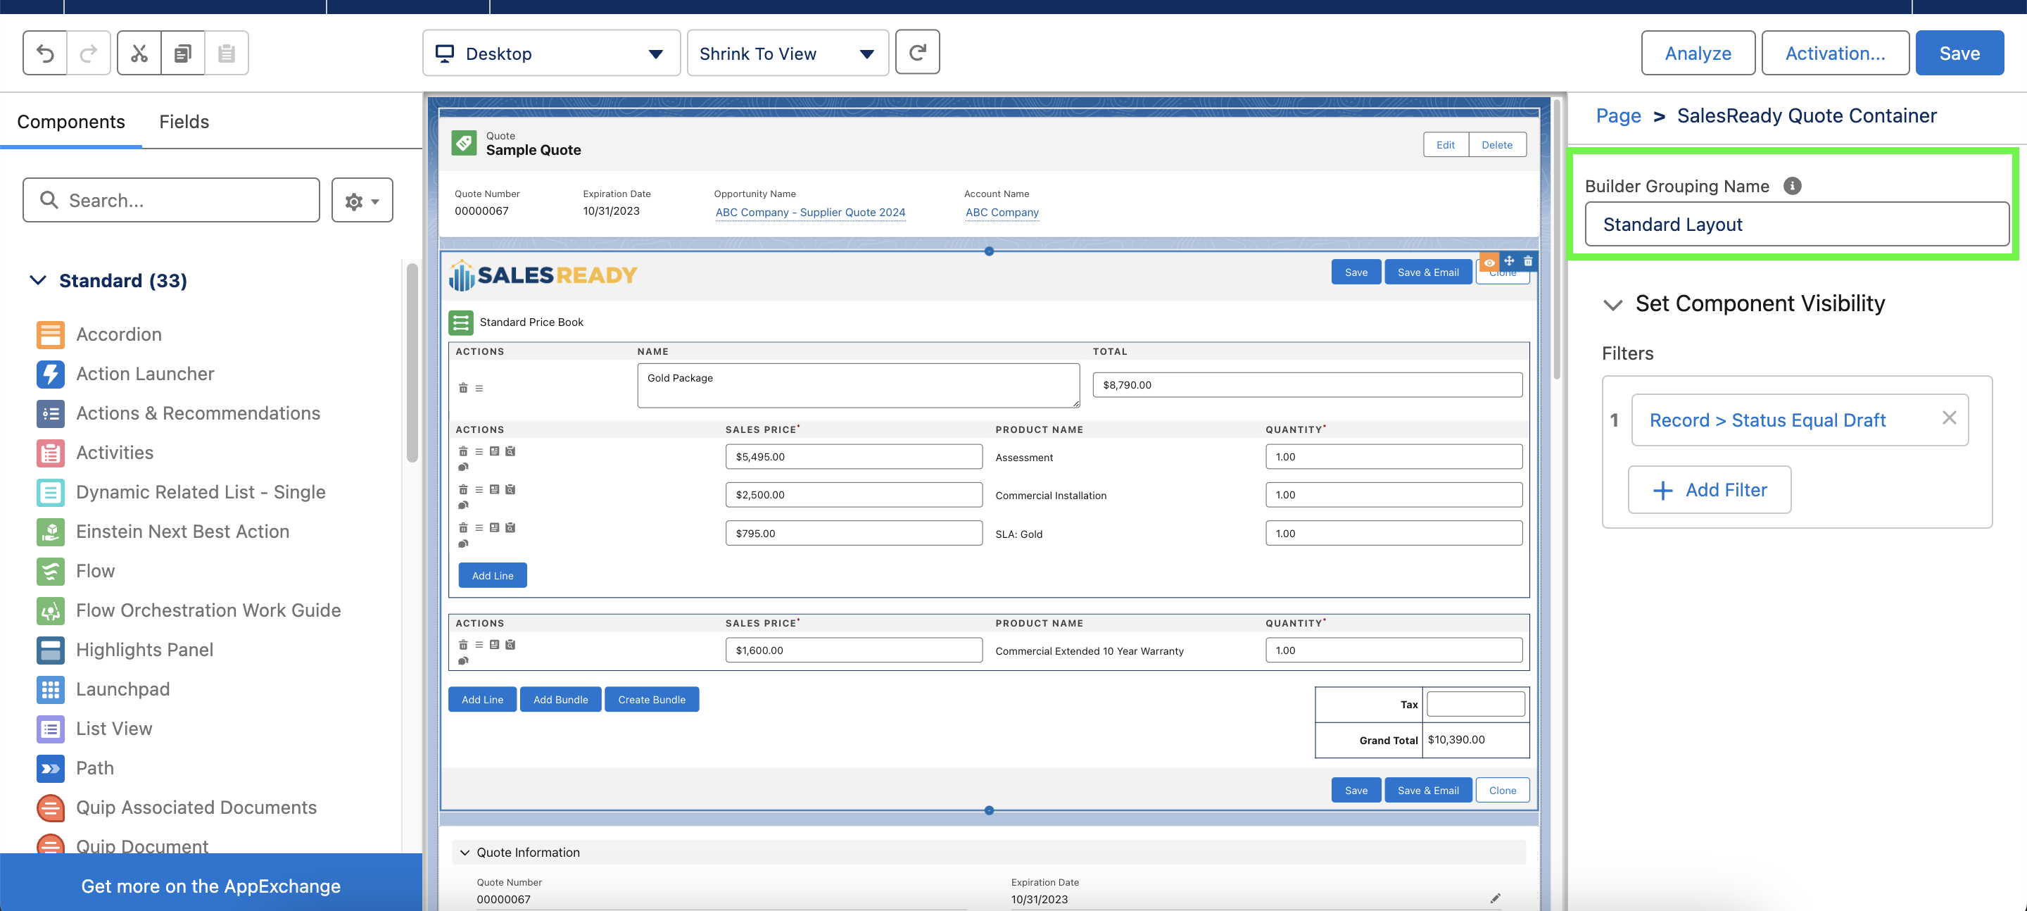Image resolution: width=2027 pixels, height=911 pixels.
Task: Remove the Status Equal Draft filter
Action: coord(1948,418)
